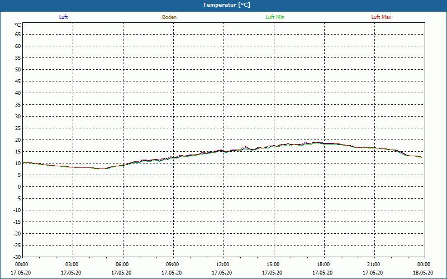Click the 65 value on temperature axis
The width and height of the screenshot is (447, 279).
[18, 35]
